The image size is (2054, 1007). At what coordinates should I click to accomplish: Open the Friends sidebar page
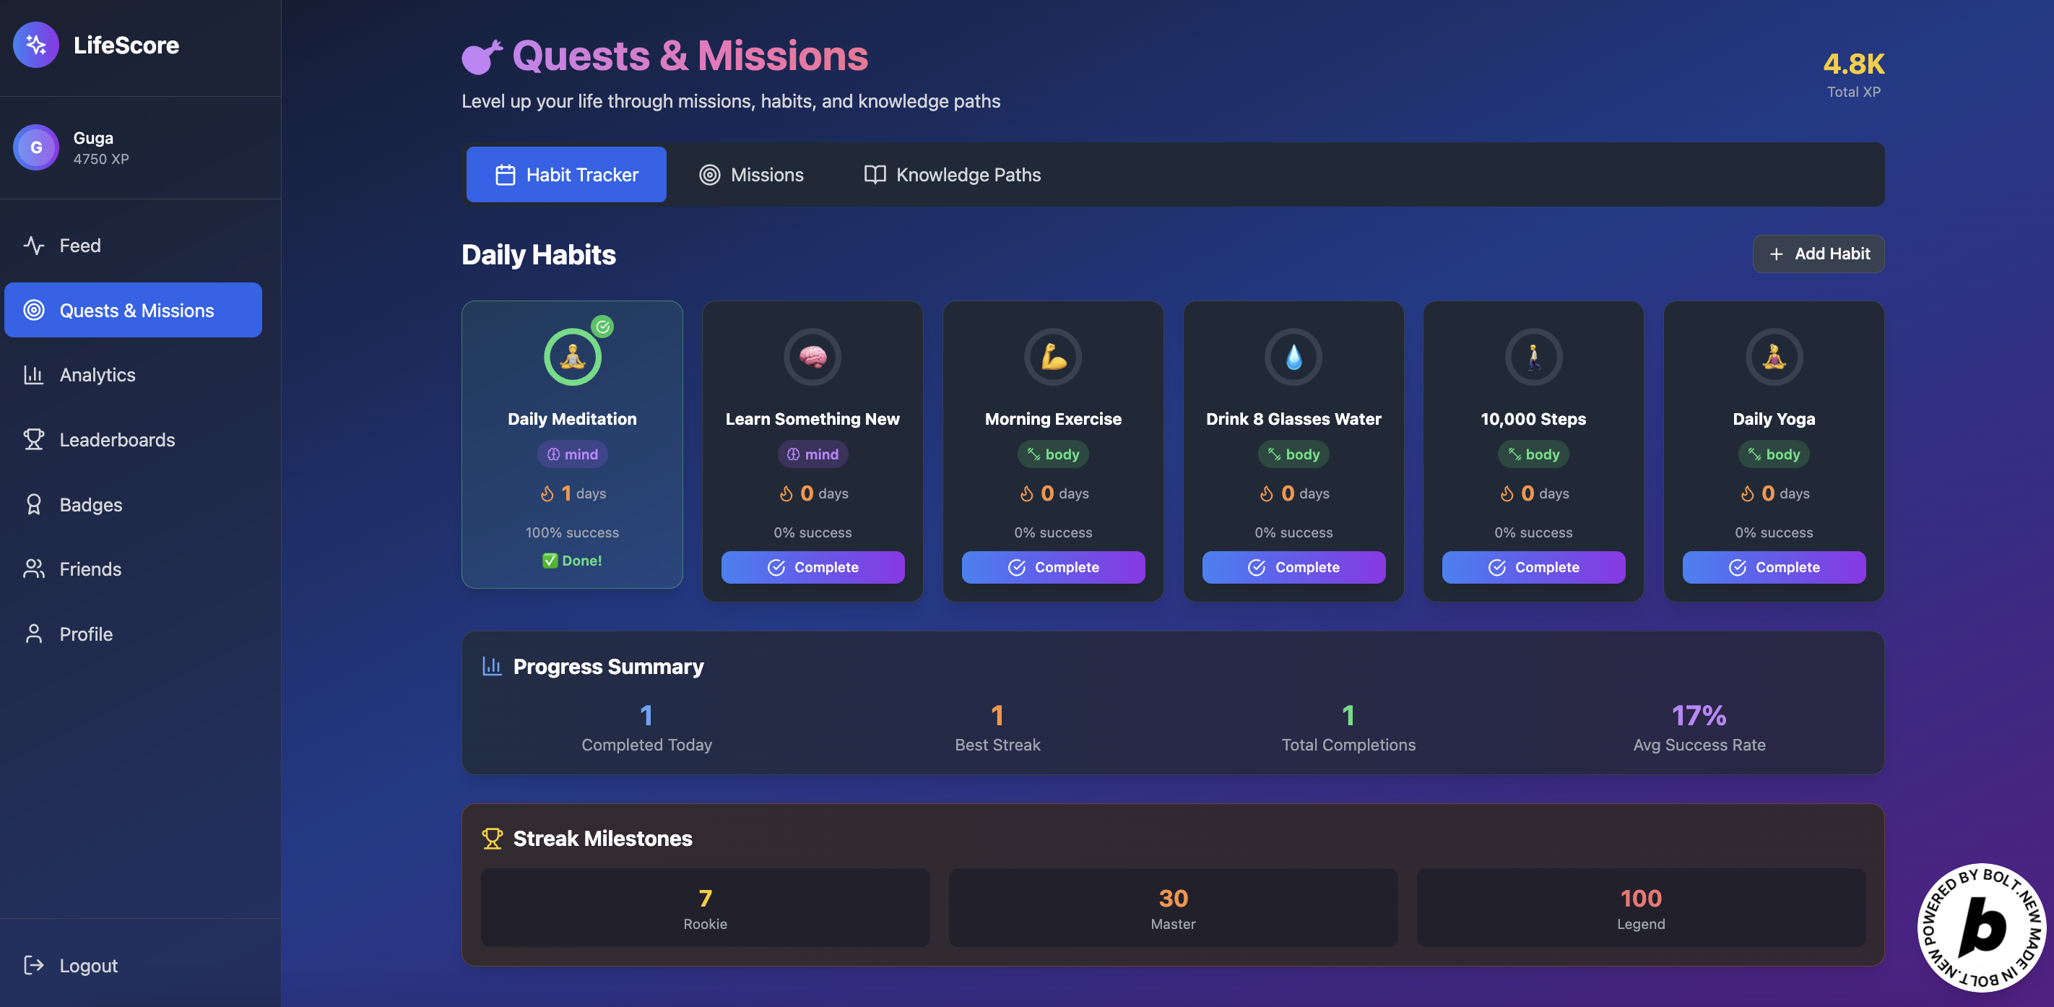point(90,569)
